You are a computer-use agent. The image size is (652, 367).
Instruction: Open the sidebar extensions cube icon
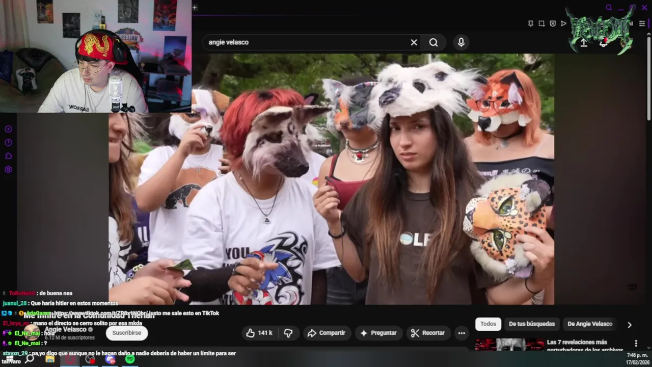[8, 156]
